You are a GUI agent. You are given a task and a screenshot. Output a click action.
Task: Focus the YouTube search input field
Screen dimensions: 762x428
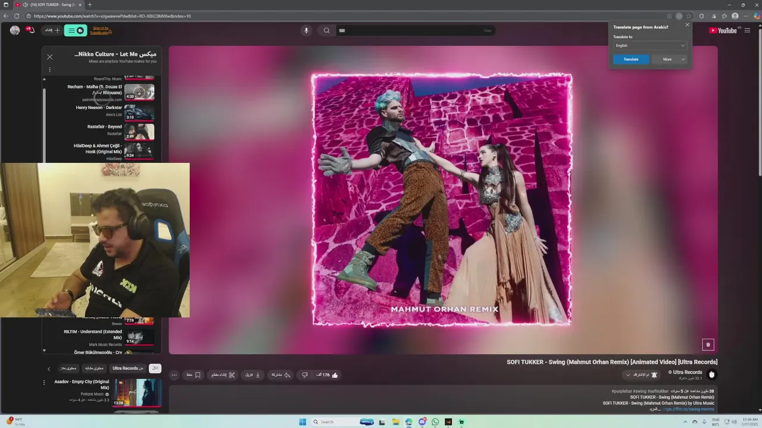tap(415, 30)
